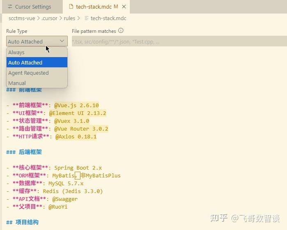Click the @Element UI 2.13.2 reference
The image size is (287, 230).
(78, 113)
